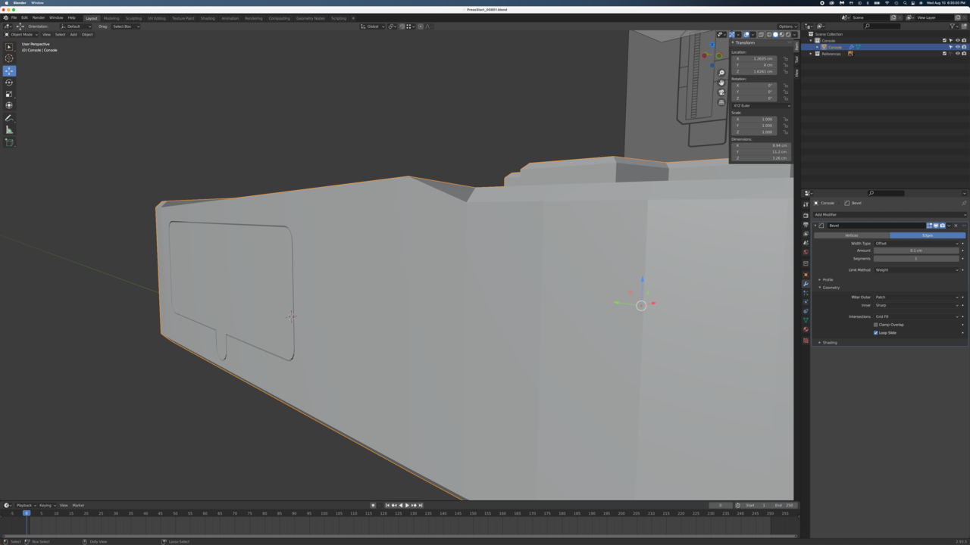Toggle X-ray mode in viewport header
Screen dimensions: 970x545
(761, 34)
